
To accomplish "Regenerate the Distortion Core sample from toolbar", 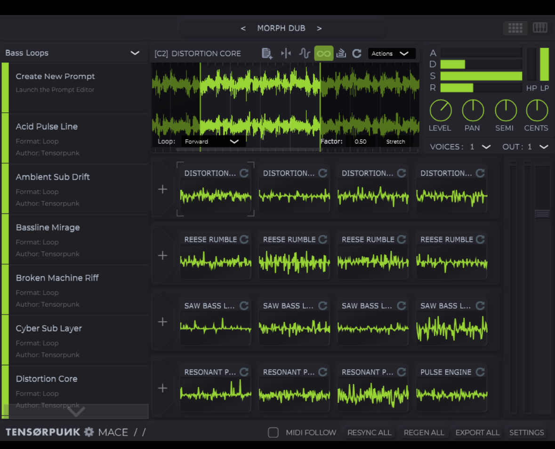I will pyautogui.click(x=357, y=54).
